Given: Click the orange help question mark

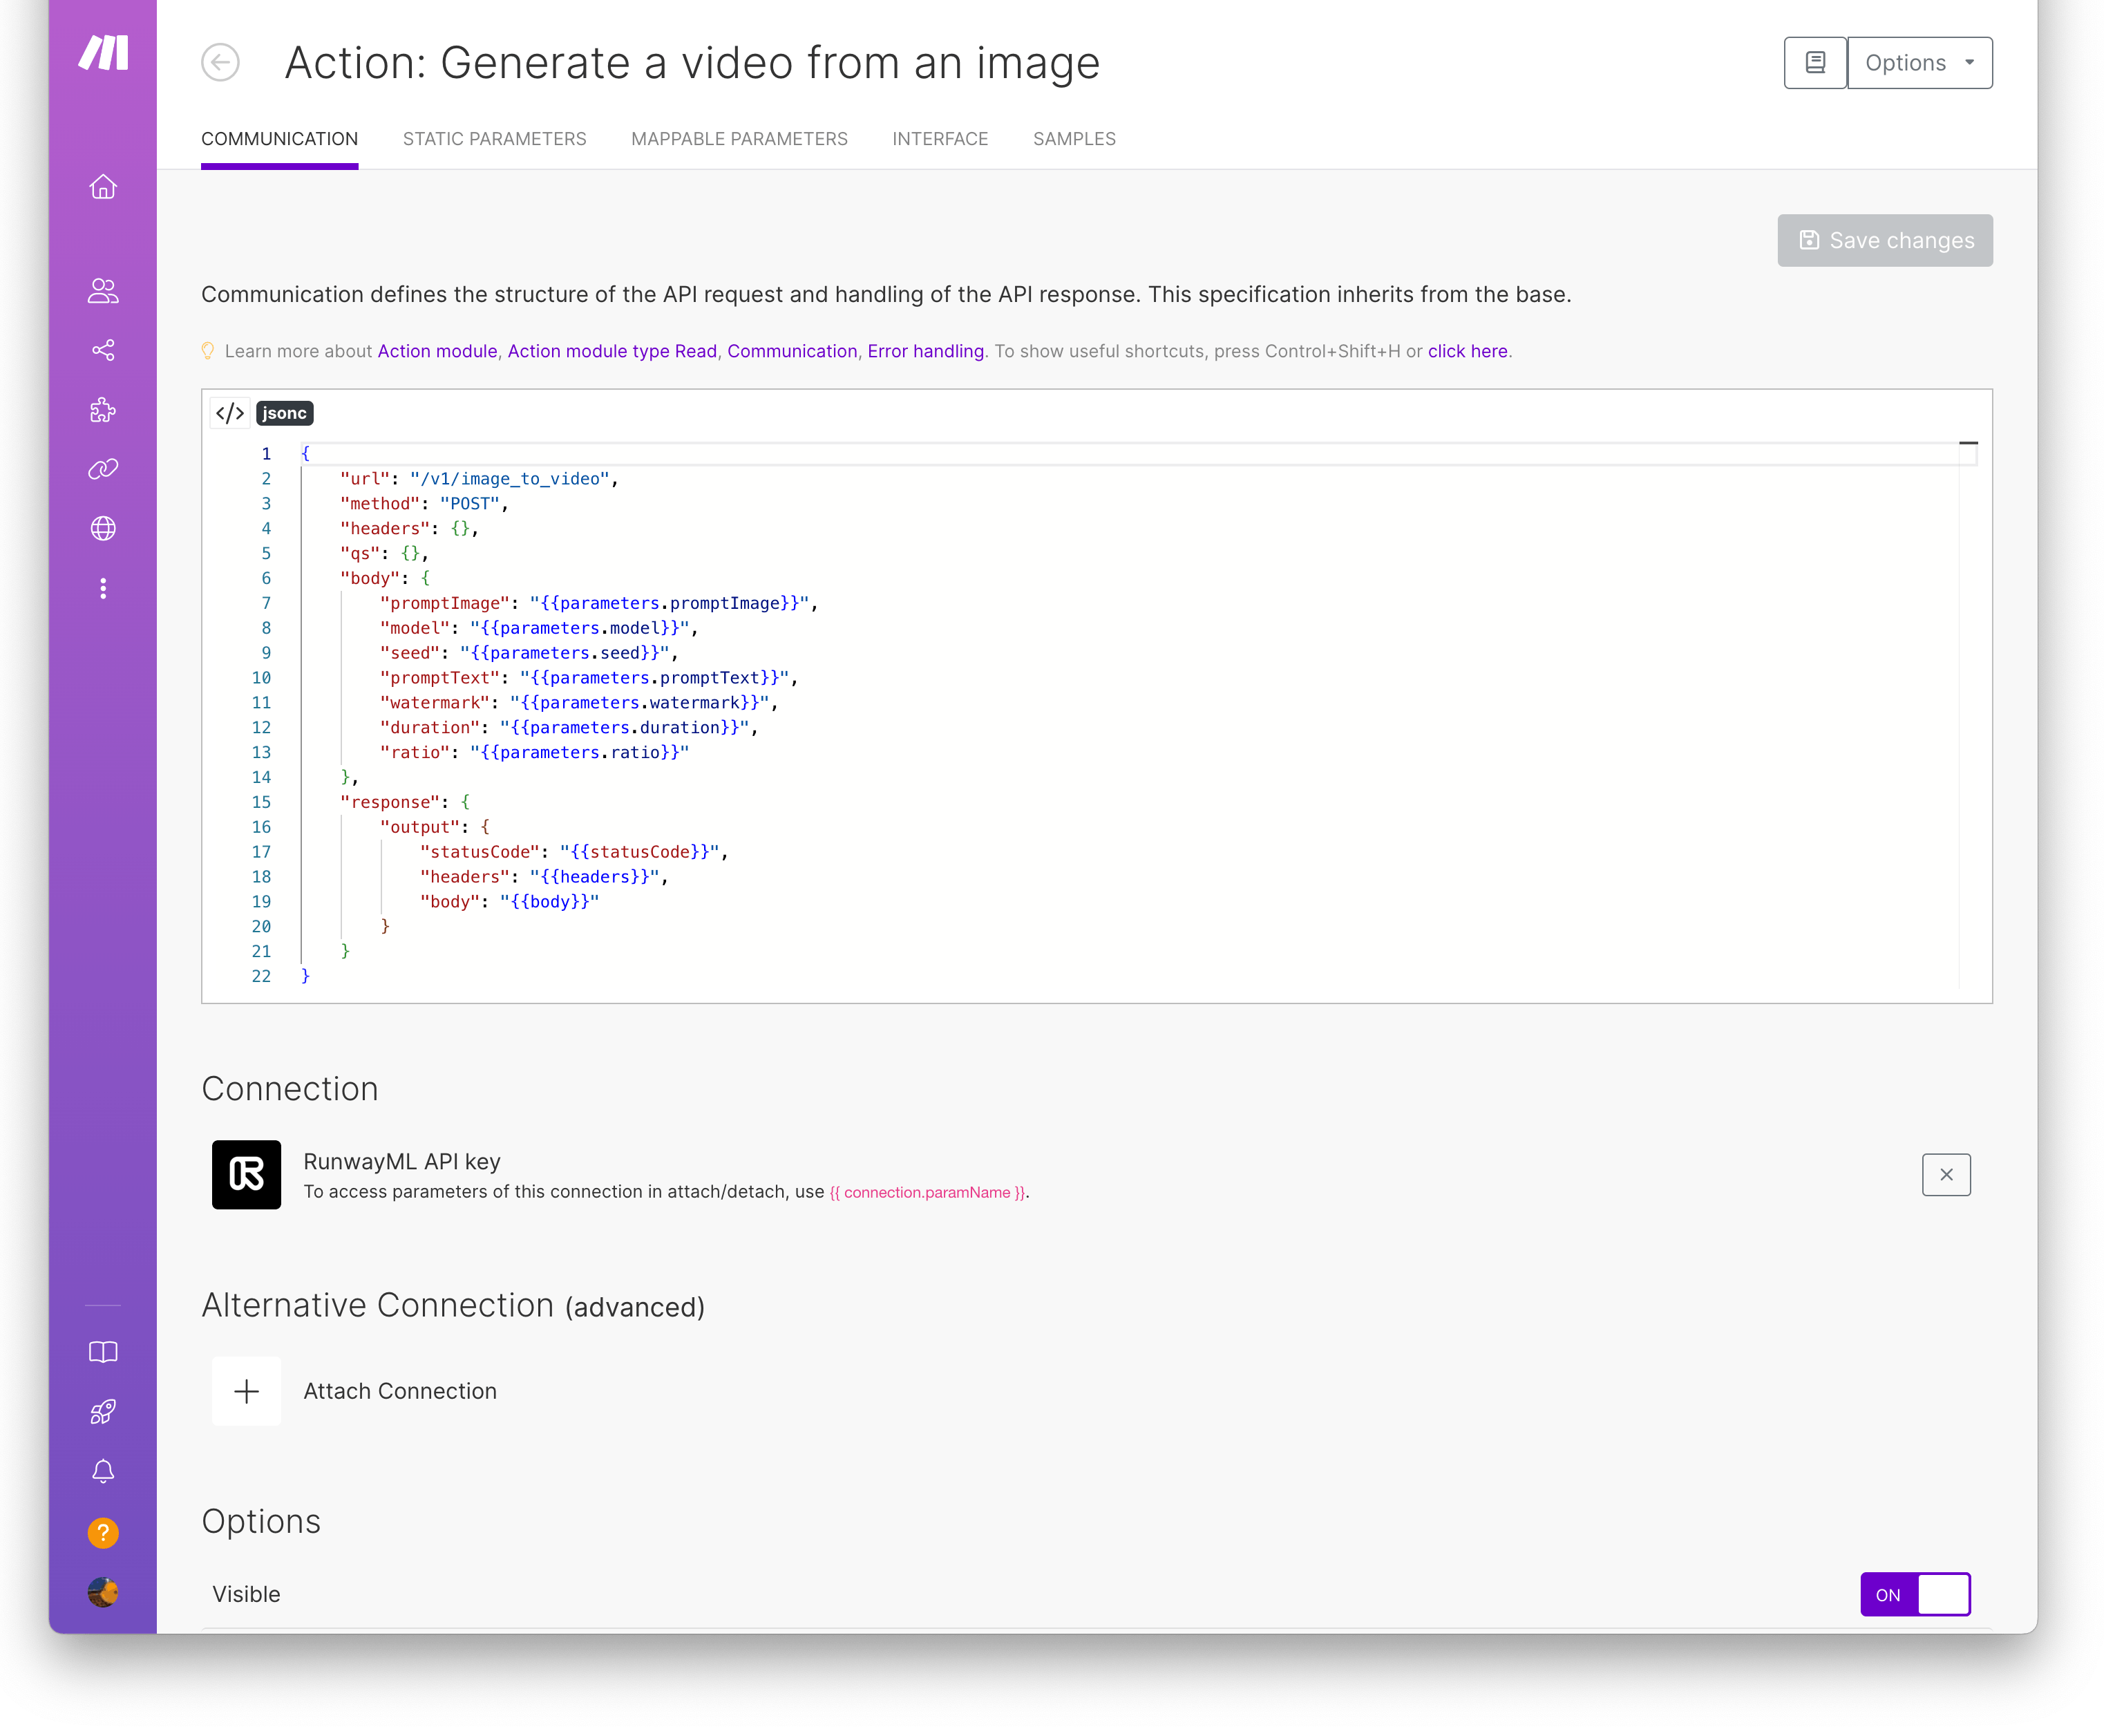Looking at the screenshot, I should 103,1532.
